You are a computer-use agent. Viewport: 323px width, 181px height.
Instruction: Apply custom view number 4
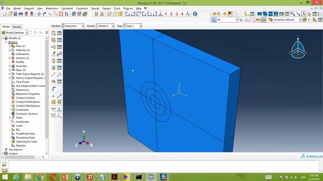(x=182, y=14)
